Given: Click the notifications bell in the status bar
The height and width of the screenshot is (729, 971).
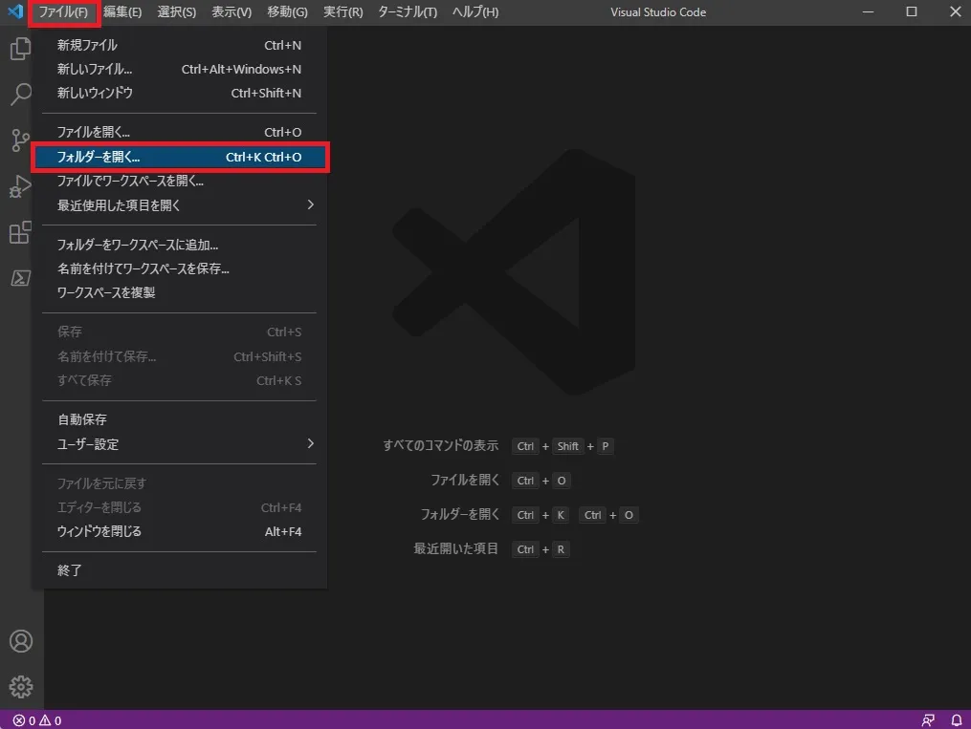Looking at the screenshot, I should 955,719.
